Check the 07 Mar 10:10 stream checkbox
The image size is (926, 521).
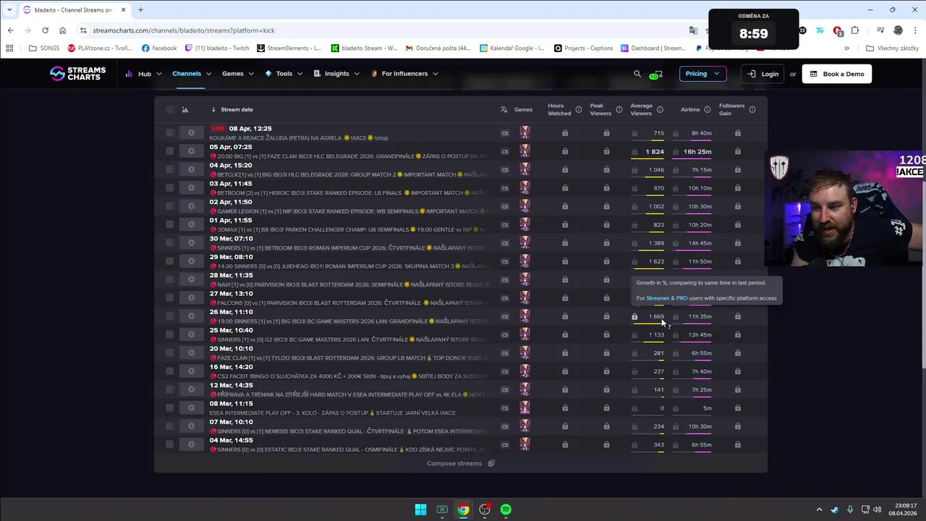tap(169, 426)
